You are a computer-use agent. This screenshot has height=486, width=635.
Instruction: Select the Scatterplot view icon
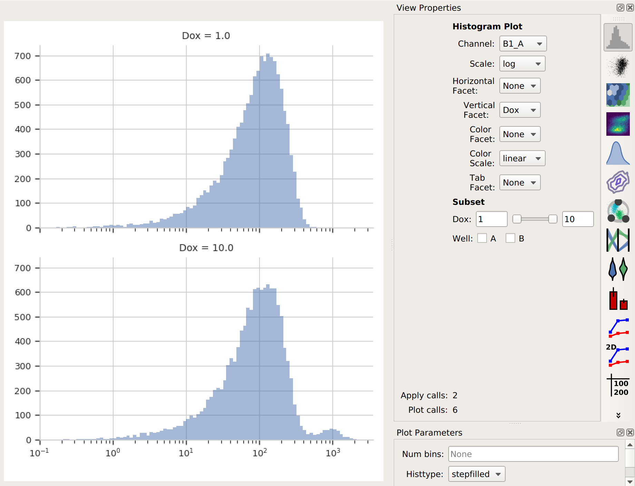(x=618, y=66)
